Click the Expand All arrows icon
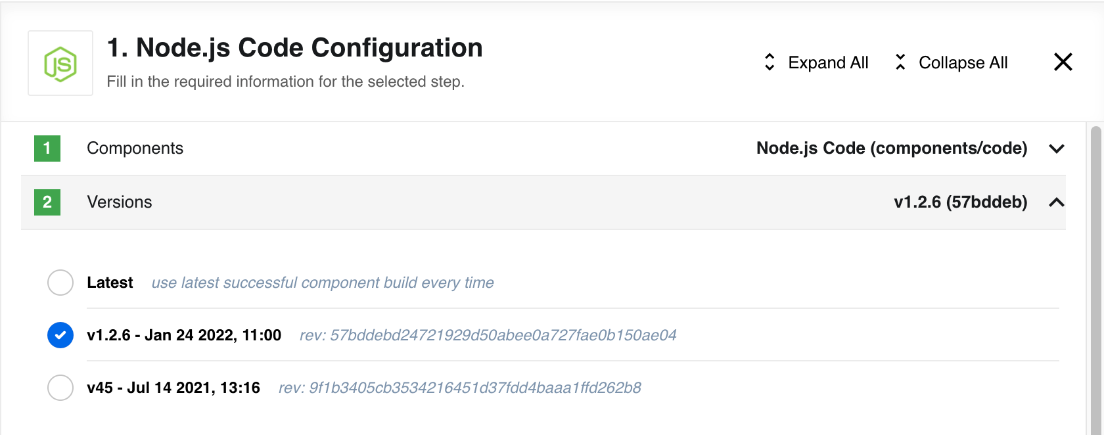Viewport: 1104px width, 435px height. pyautogui.click(x=770, y=62)
